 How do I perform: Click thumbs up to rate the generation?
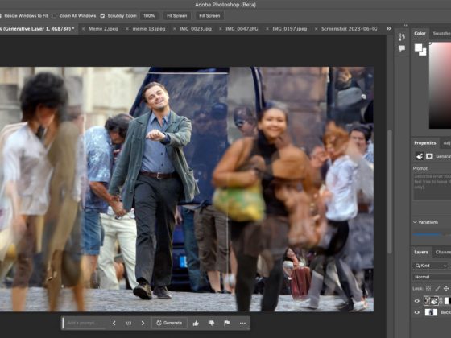click(x=196, y=323)
